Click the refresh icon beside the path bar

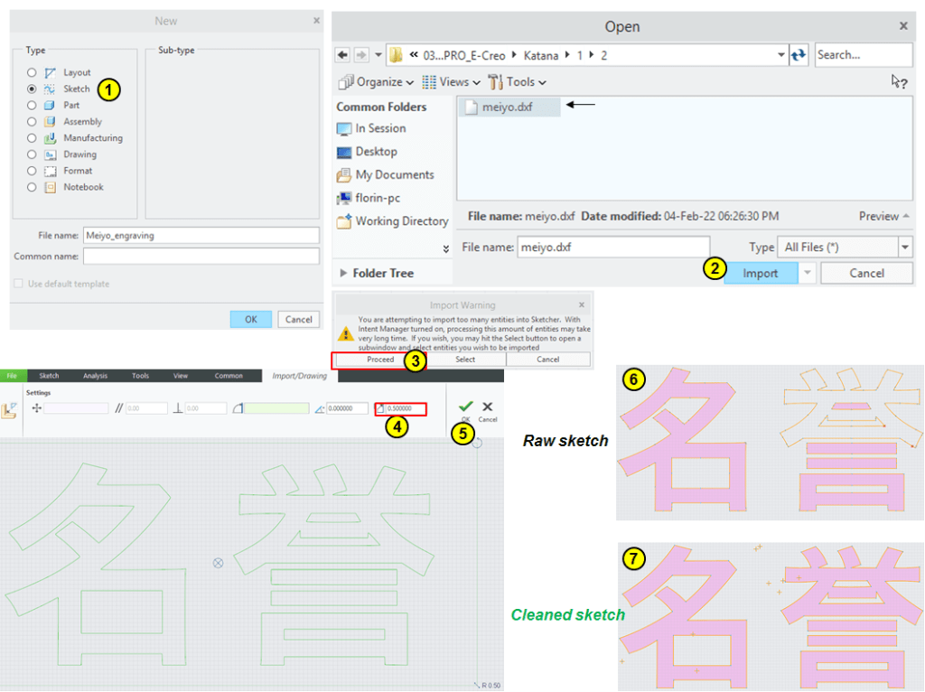[799, 55]
